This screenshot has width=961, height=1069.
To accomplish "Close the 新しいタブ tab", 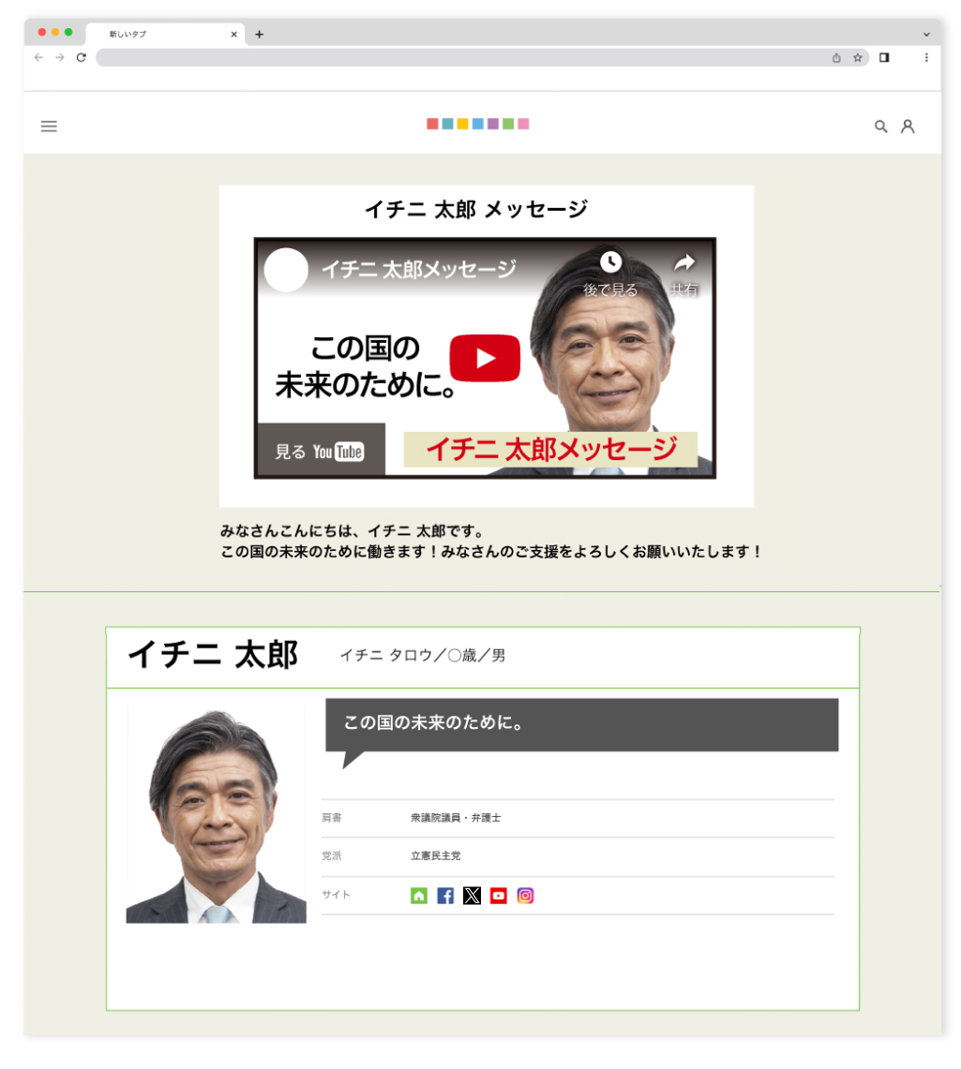I will [234, 34].
